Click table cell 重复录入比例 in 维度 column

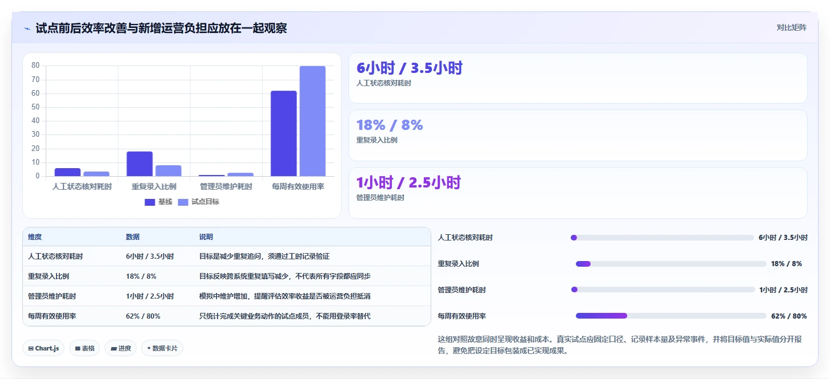coord(49,276)
